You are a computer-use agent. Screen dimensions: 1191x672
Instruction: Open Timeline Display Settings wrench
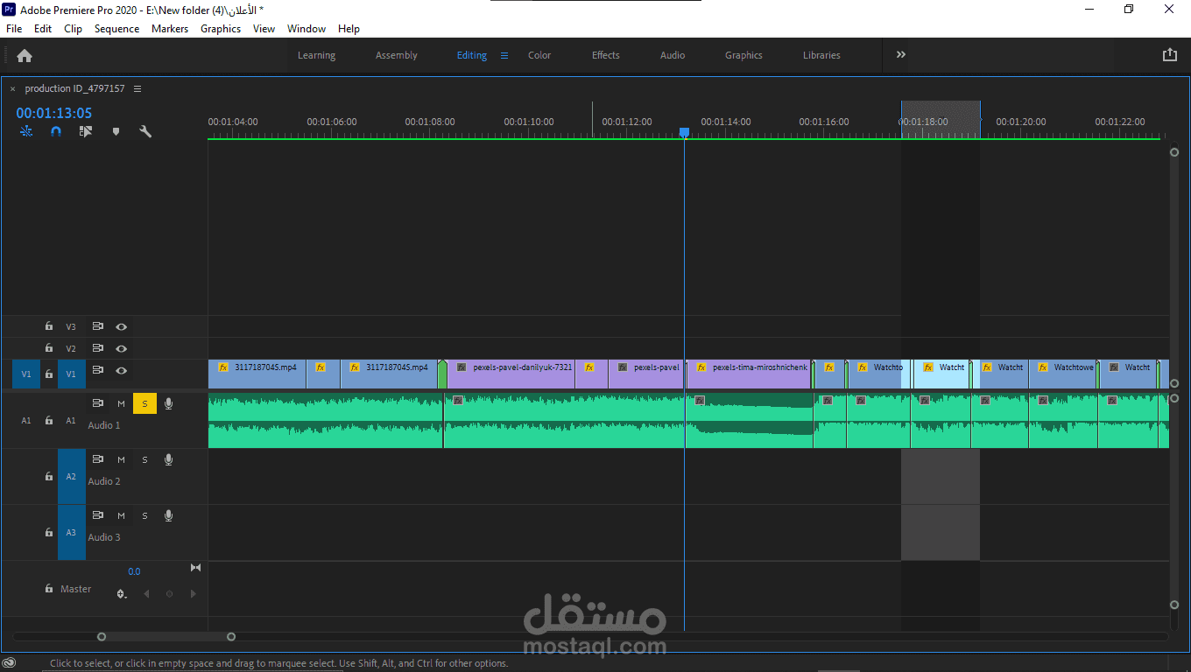(x=145, y=131)
